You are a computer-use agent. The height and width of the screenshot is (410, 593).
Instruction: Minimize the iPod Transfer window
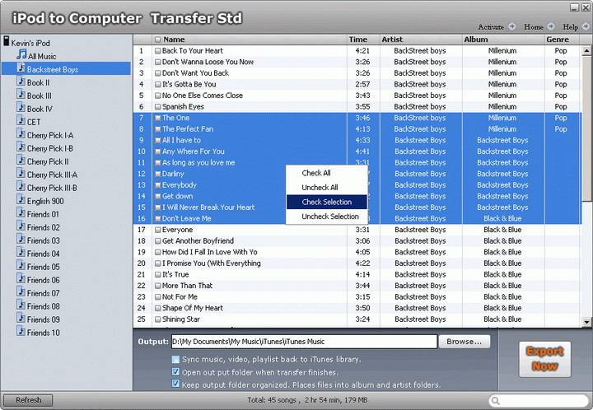(575, 7)
